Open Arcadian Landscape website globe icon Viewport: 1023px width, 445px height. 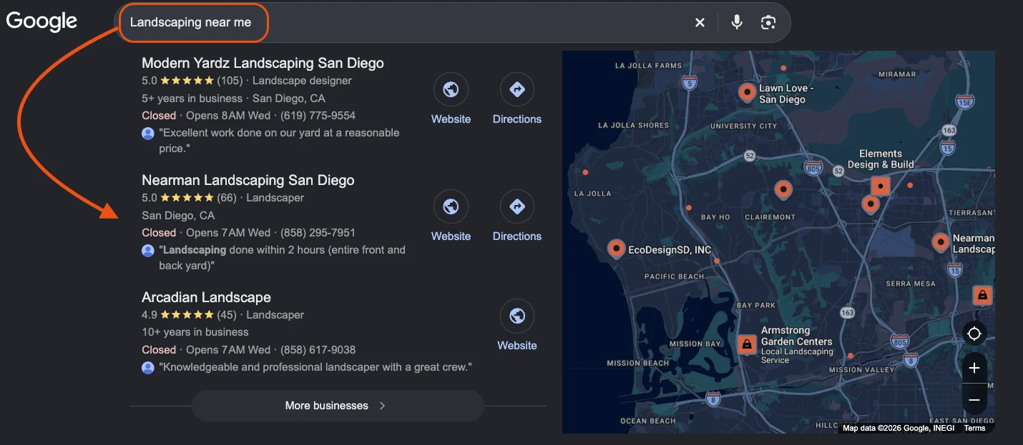tap(517, 316)
